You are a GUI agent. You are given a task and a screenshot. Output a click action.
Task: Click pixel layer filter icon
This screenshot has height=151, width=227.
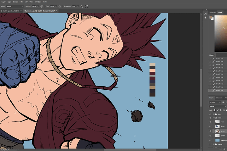pyautogui.click(x=224, y=102)
